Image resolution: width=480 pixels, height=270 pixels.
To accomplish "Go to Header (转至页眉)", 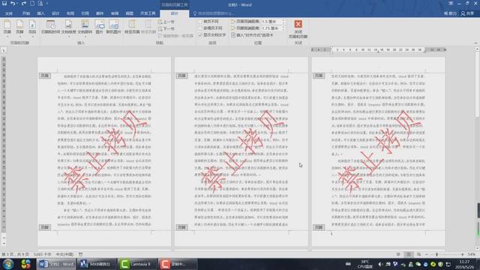I will (x=132, y=27).
